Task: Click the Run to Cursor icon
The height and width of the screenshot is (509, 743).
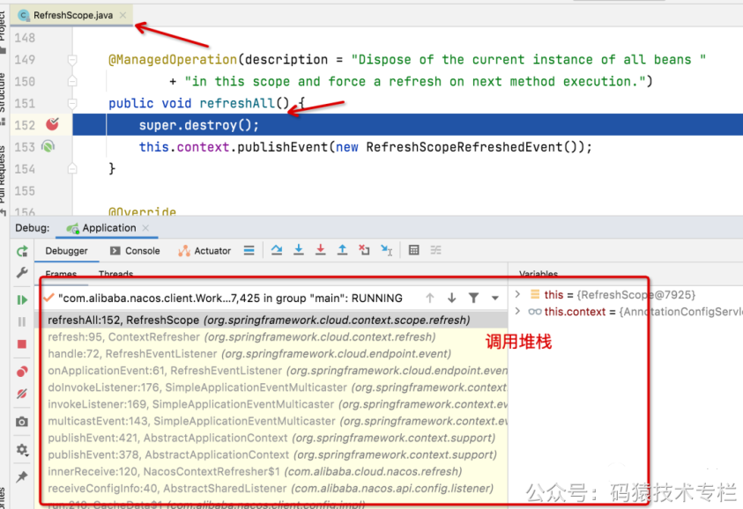Action: pyautogui.click(x=387, y=250)
